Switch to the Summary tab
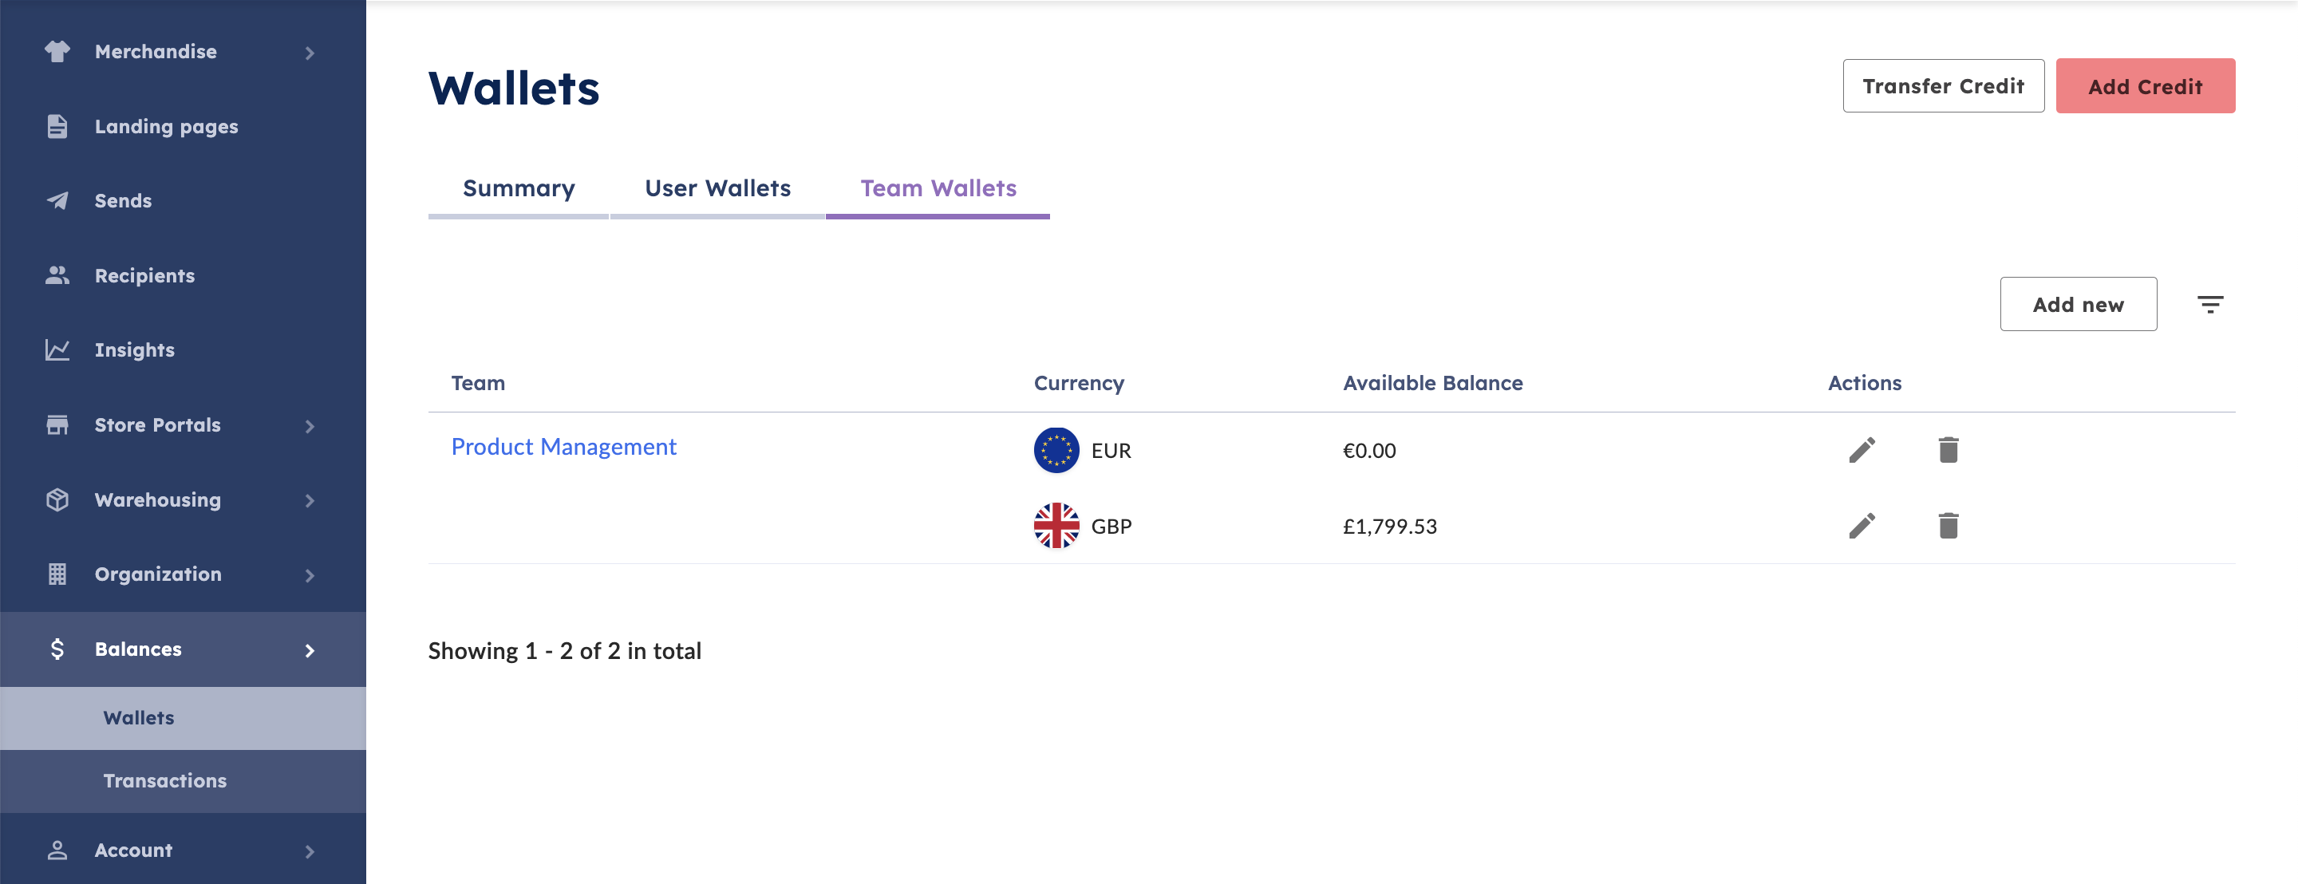Image resolution: width=2298 pixels, height=884 pixels. (x=519, y=188)
